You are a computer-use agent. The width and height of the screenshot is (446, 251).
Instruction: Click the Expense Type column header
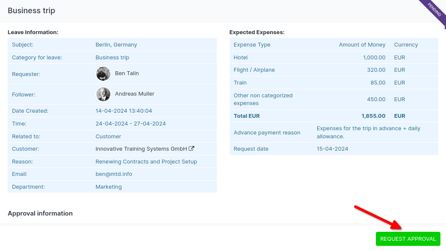tap(252, 45)
